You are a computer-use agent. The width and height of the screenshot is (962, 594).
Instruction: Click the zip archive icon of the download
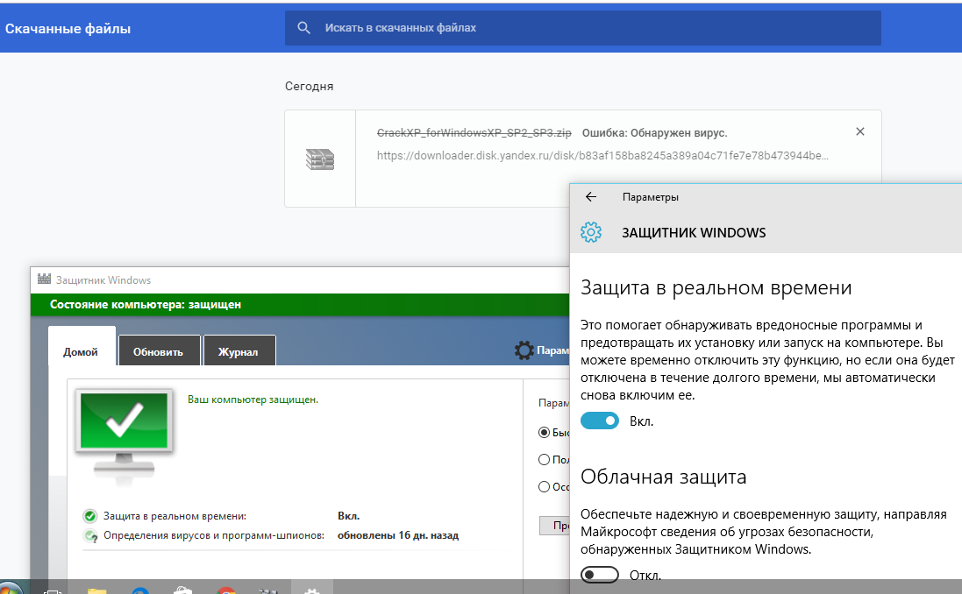coord(320,159)
